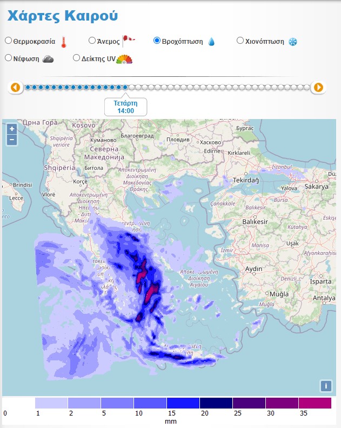Click the UV index gauge icon

coord(124,59)
